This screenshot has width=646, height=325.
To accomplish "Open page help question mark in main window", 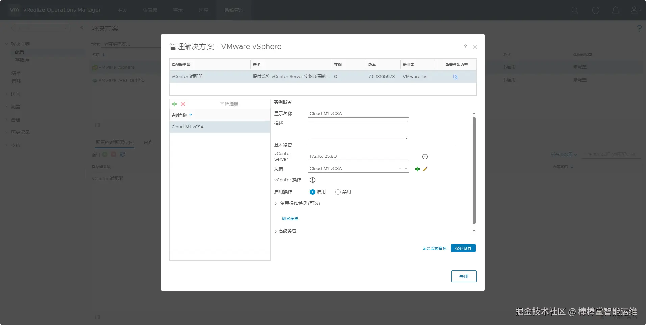I will pyautogui.click(x=639, y=29).
